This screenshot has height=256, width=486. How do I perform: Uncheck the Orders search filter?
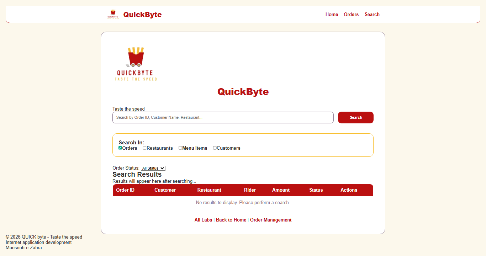120,148
